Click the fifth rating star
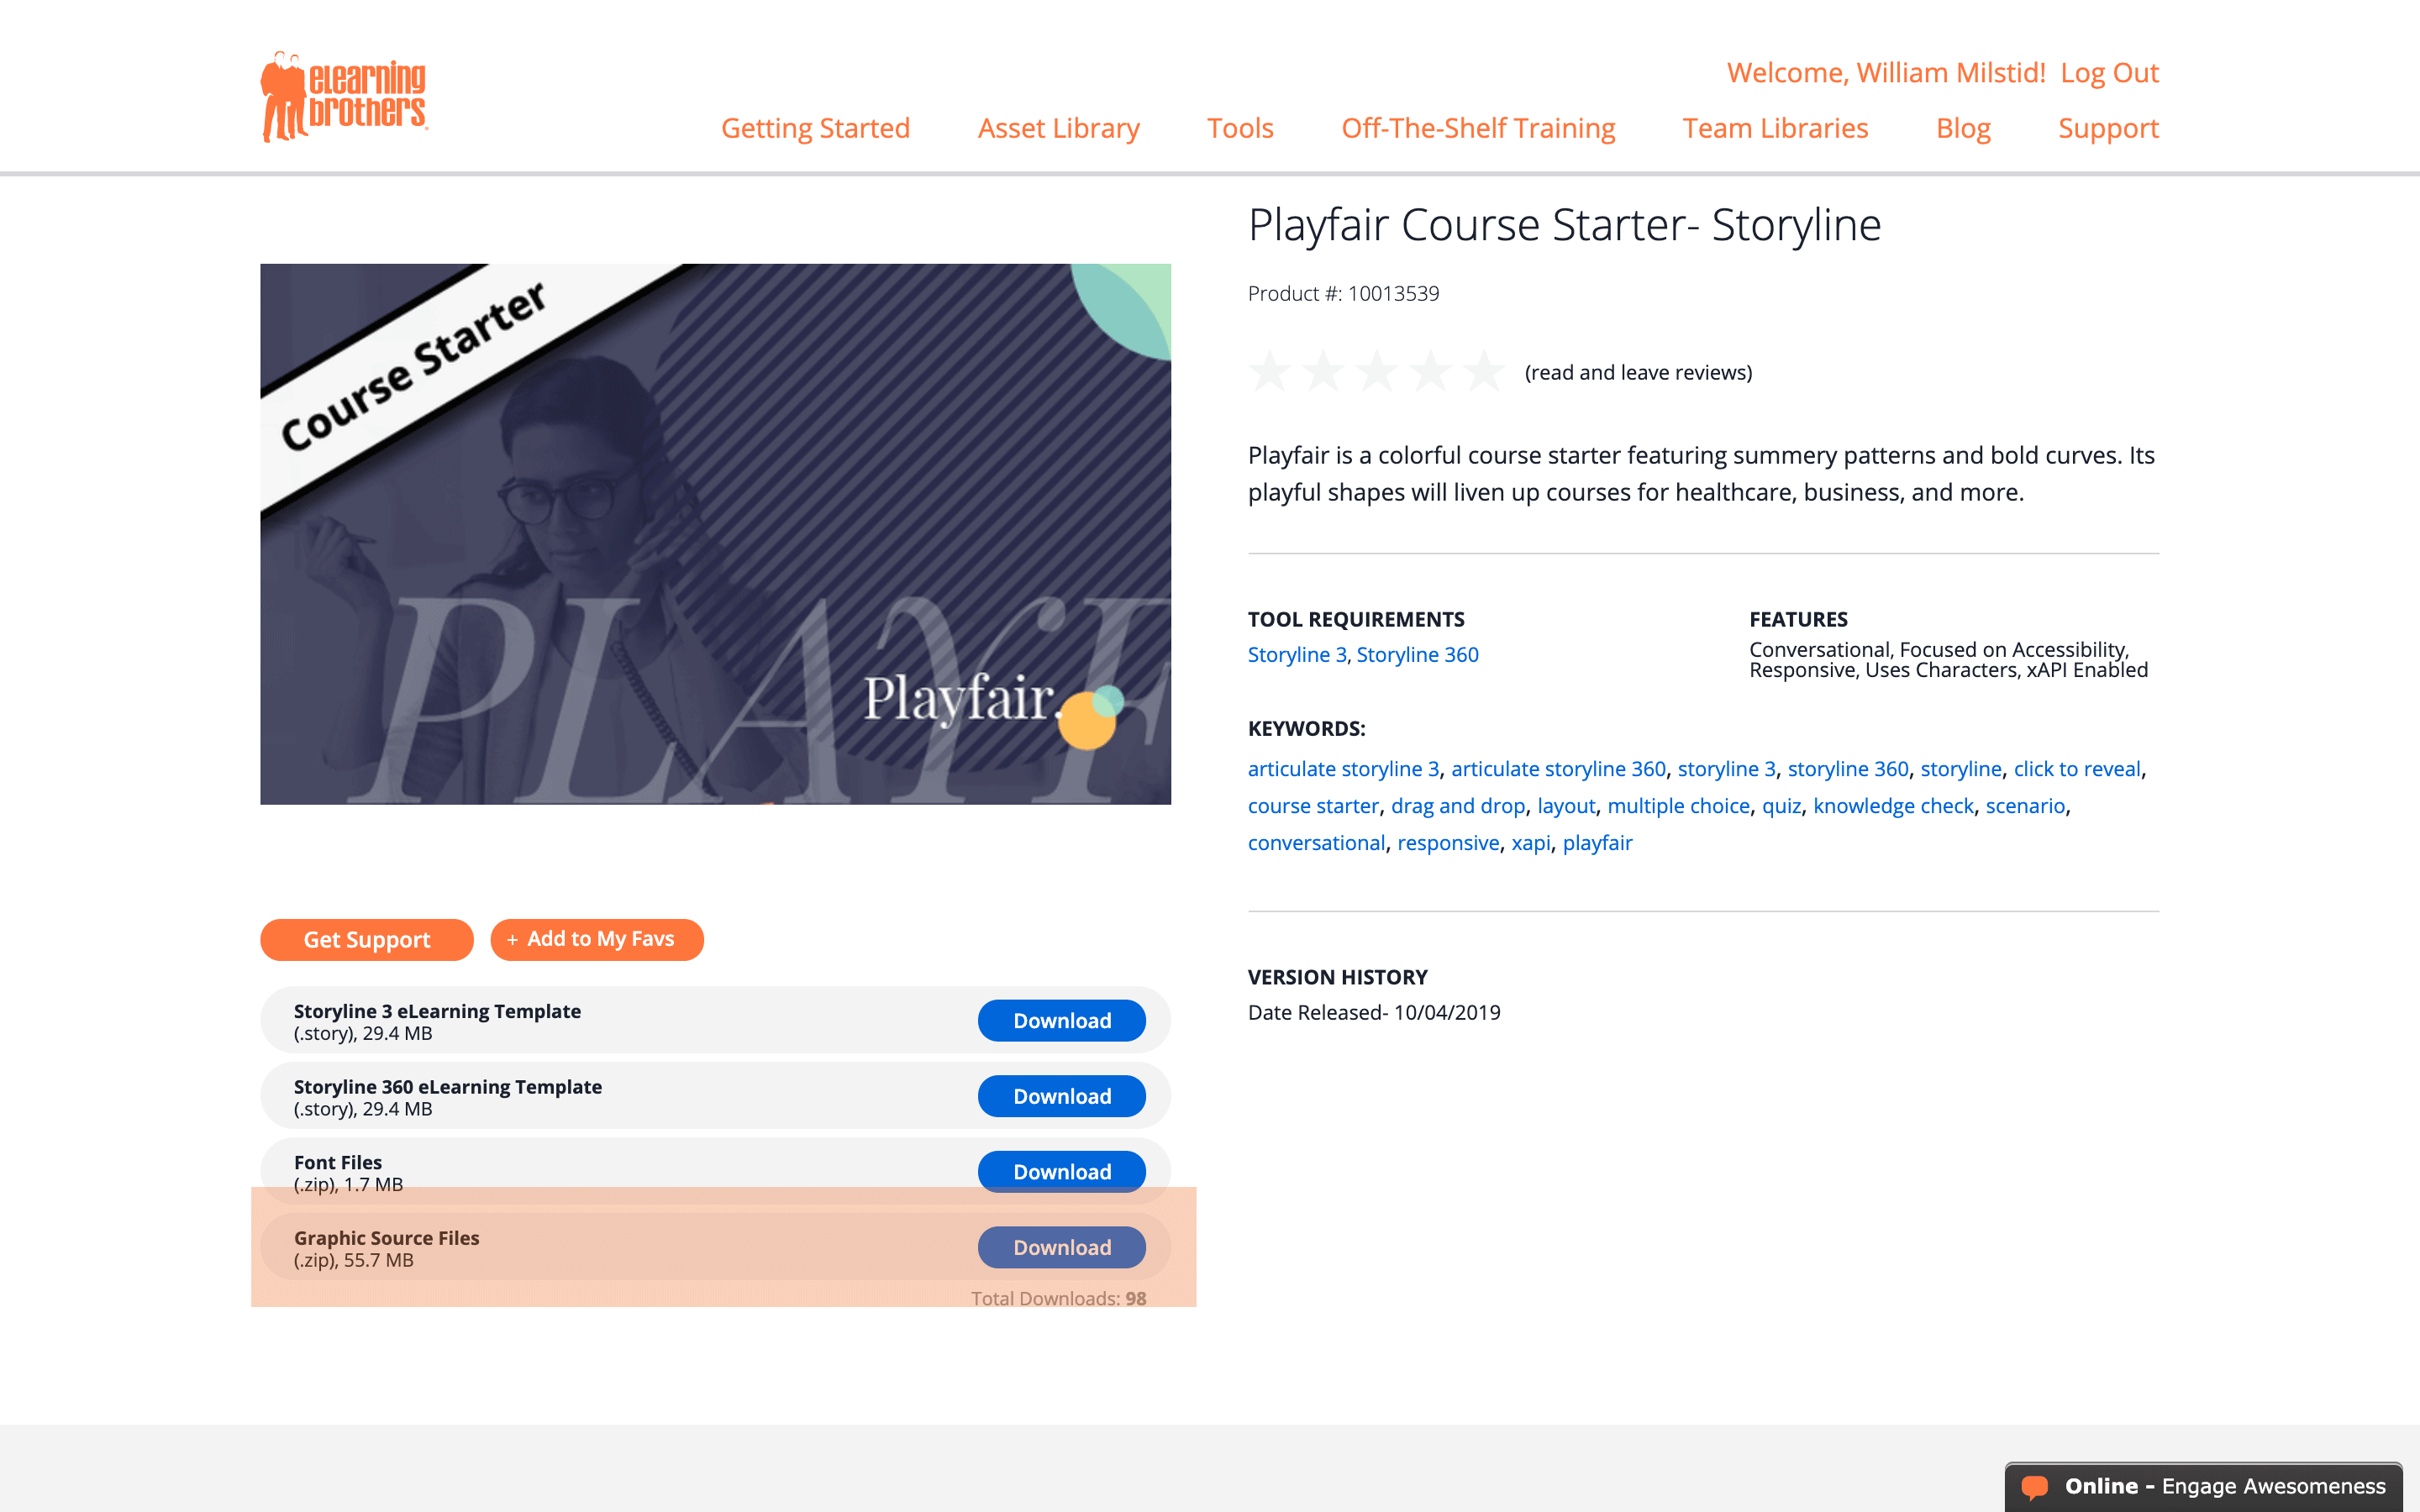Screen dimensions: 2420x1512 [x=1484, y=372]
